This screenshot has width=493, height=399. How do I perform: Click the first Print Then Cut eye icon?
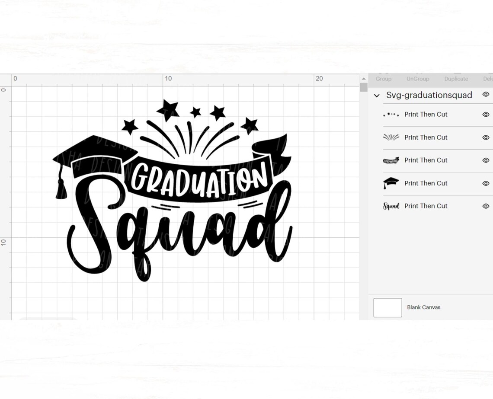tap(486, 115)
